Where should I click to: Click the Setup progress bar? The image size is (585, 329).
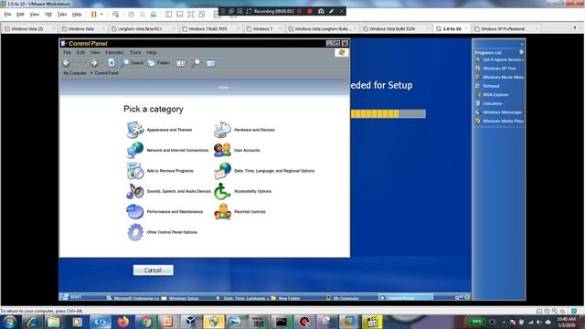[388, 113]
